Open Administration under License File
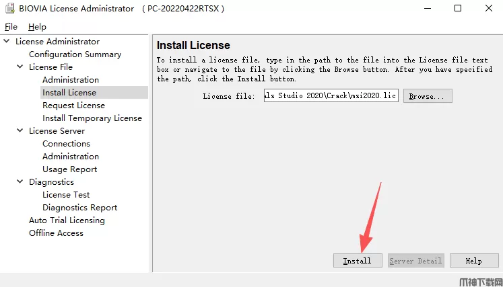 coord(71,80)
